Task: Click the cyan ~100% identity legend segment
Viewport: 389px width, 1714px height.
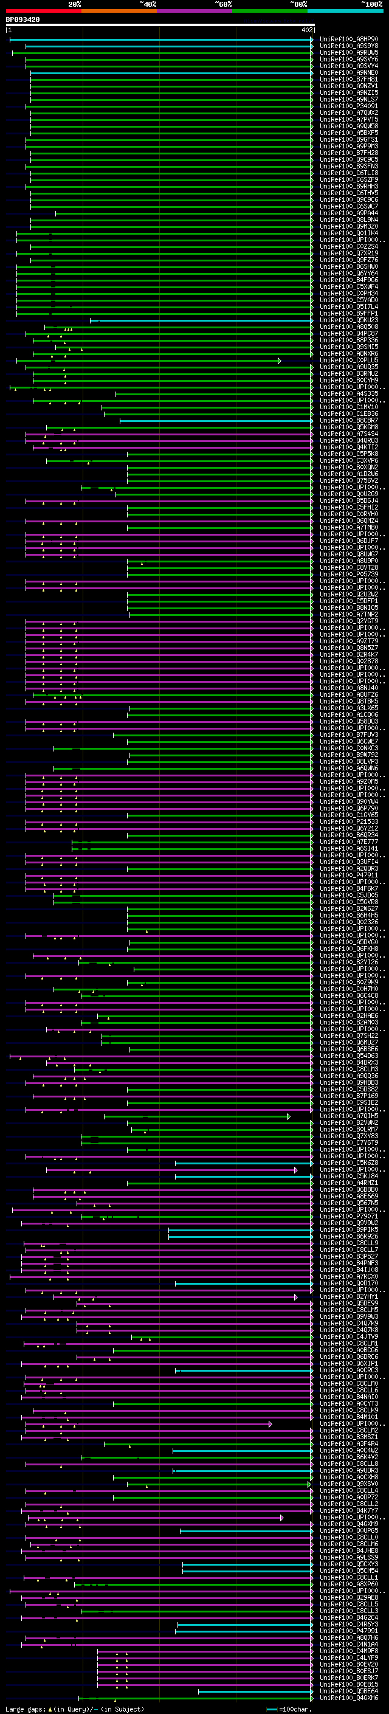Action: tap(345, 11)
